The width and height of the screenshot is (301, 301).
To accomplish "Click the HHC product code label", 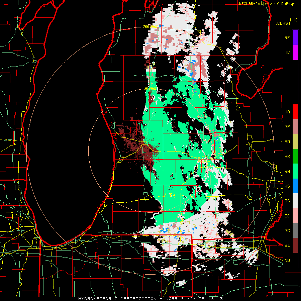I will (x=294, y=20).
